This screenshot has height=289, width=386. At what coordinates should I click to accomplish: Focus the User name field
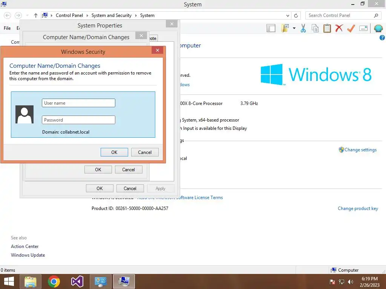coord(78,103)
